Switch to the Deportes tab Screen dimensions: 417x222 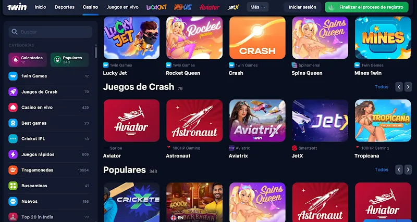click(x=65, y=7)
